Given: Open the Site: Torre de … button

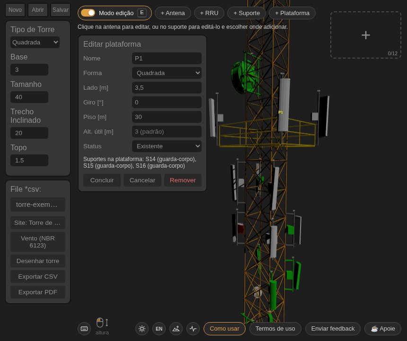Looking at the screenshot, I should [38, 222].
